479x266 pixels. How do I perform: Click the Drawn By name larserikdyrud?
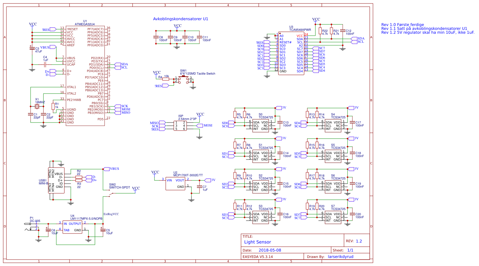[x=341, y=256]
